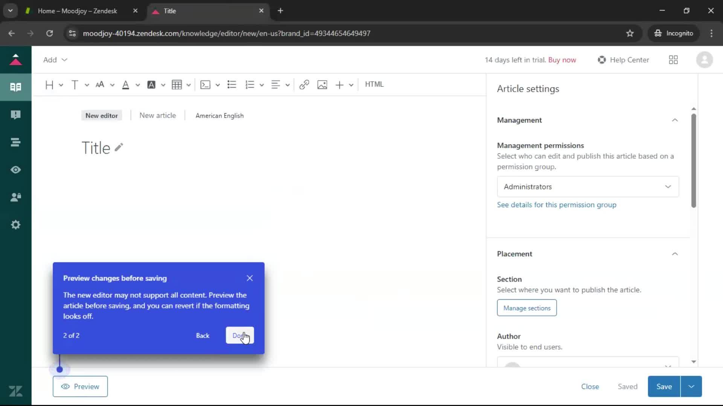Viewport: 723px width, 406px height.
Task: Click the Zendesk logo at sidebar bottom
Action: tap(15, 391)
